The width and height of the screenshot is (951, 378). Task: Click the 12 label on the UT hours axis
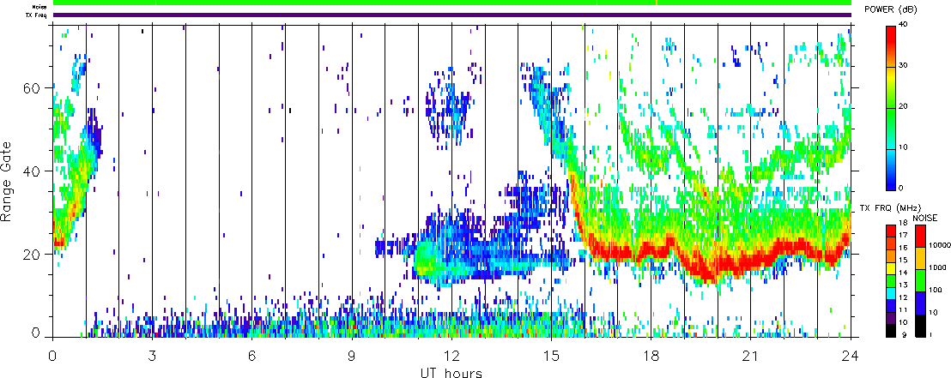(x=451, y=355)
